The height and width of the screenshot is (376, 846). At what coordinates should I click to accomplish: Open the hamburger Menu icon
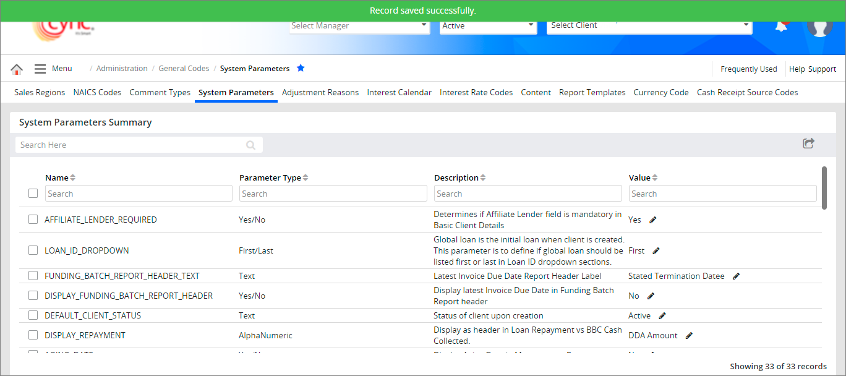tap(40, 69)
